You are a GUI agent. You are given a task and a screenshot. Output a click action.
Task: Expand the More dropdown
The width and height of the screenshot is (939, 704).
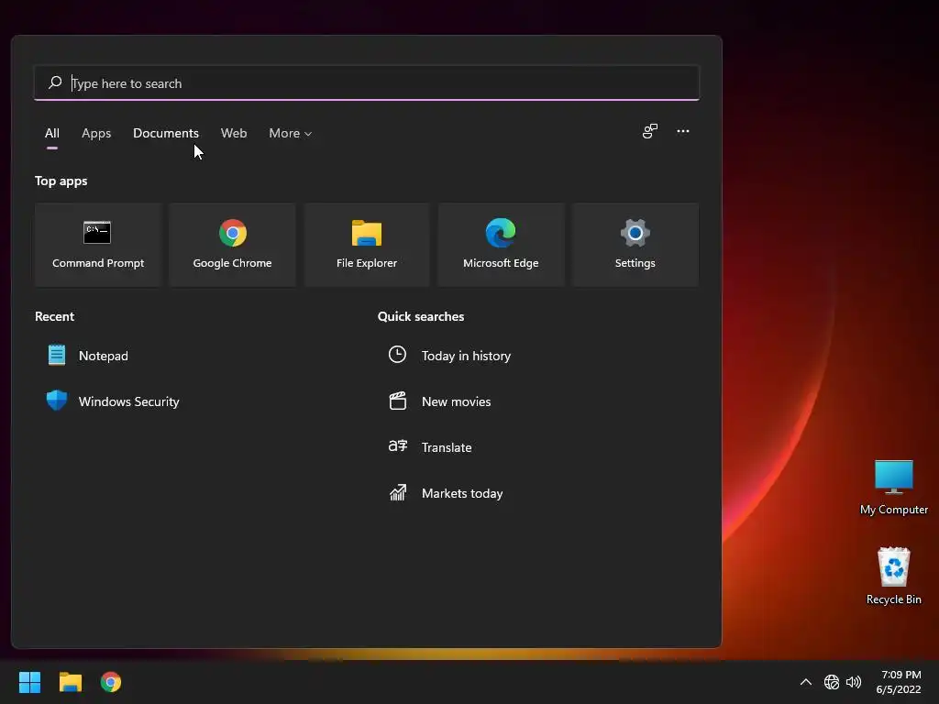(291, 133)
